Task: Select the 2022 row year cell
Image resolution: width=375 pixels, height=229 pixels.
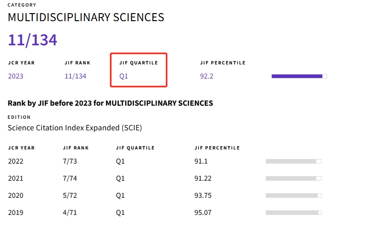Action: click(x=16, y=161)
